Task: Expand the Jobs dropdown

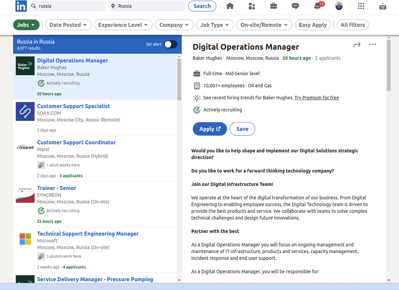Action: click(x=26, y=25)
